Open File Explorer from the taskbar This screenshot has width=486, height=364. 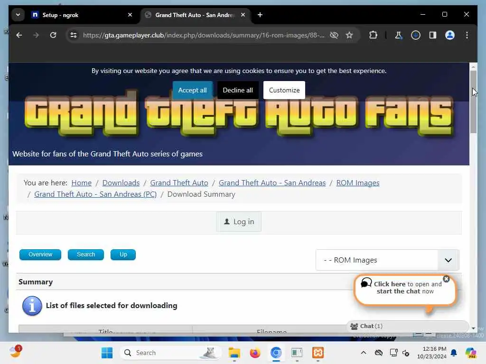click(x=234, y=353)
